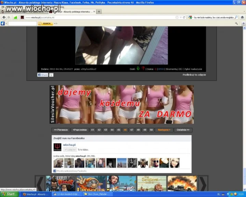Reload the page with refresh icon

click(184, 17)
